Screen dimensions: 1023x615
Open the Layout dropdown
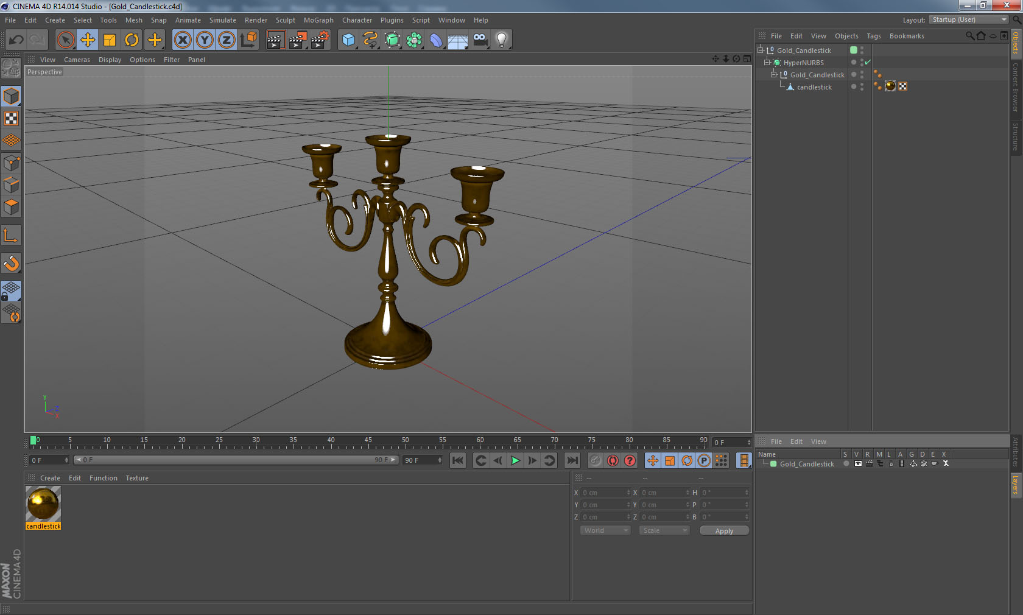(x=969, y=19)
